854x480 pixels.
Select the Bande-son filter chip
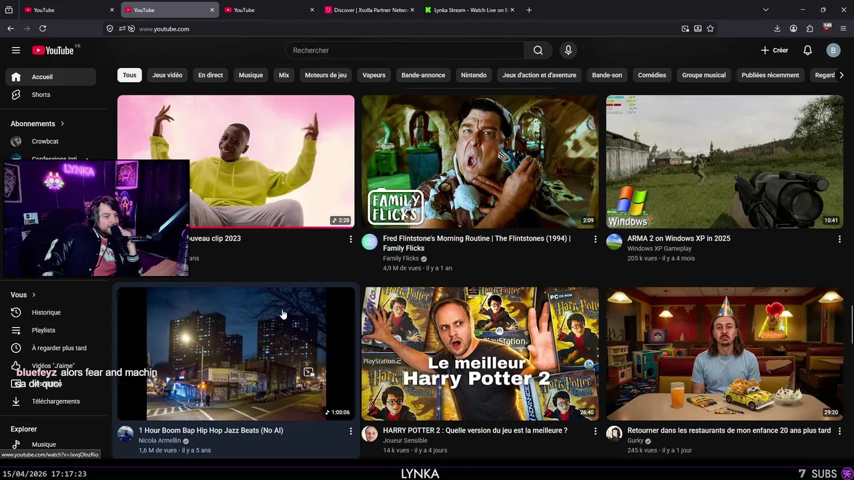pos(607,75)
